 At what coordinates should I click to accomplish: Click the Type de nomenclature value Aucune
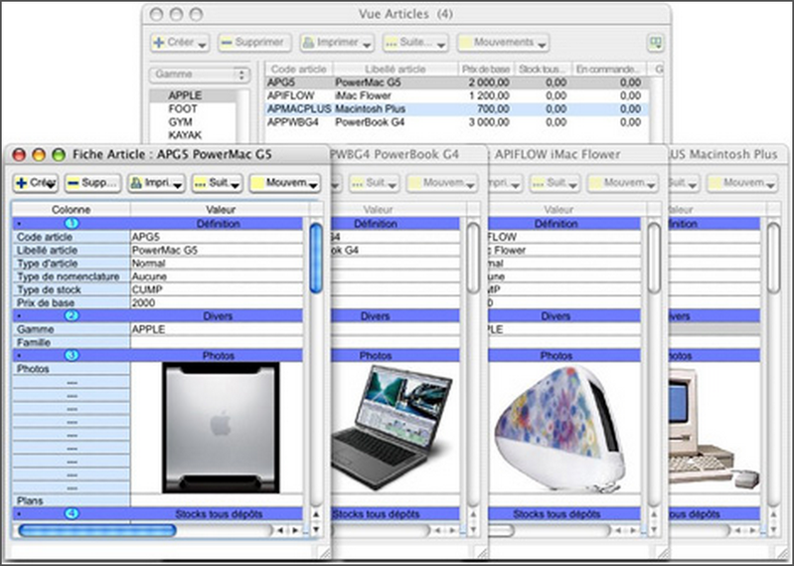click(217, 277)
